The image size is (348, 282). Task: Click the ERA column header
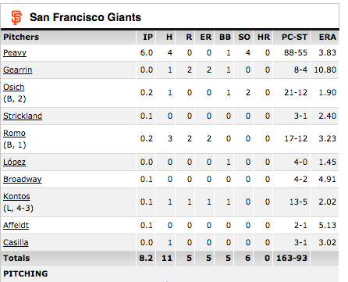[328, 37]
